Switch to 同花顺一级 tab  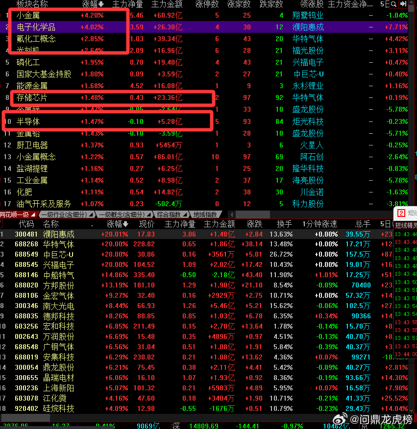tap(18, 215)
